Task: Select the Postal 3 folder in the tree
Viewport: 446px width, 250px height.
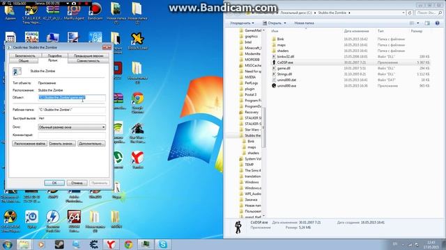Action: (248, 94)
